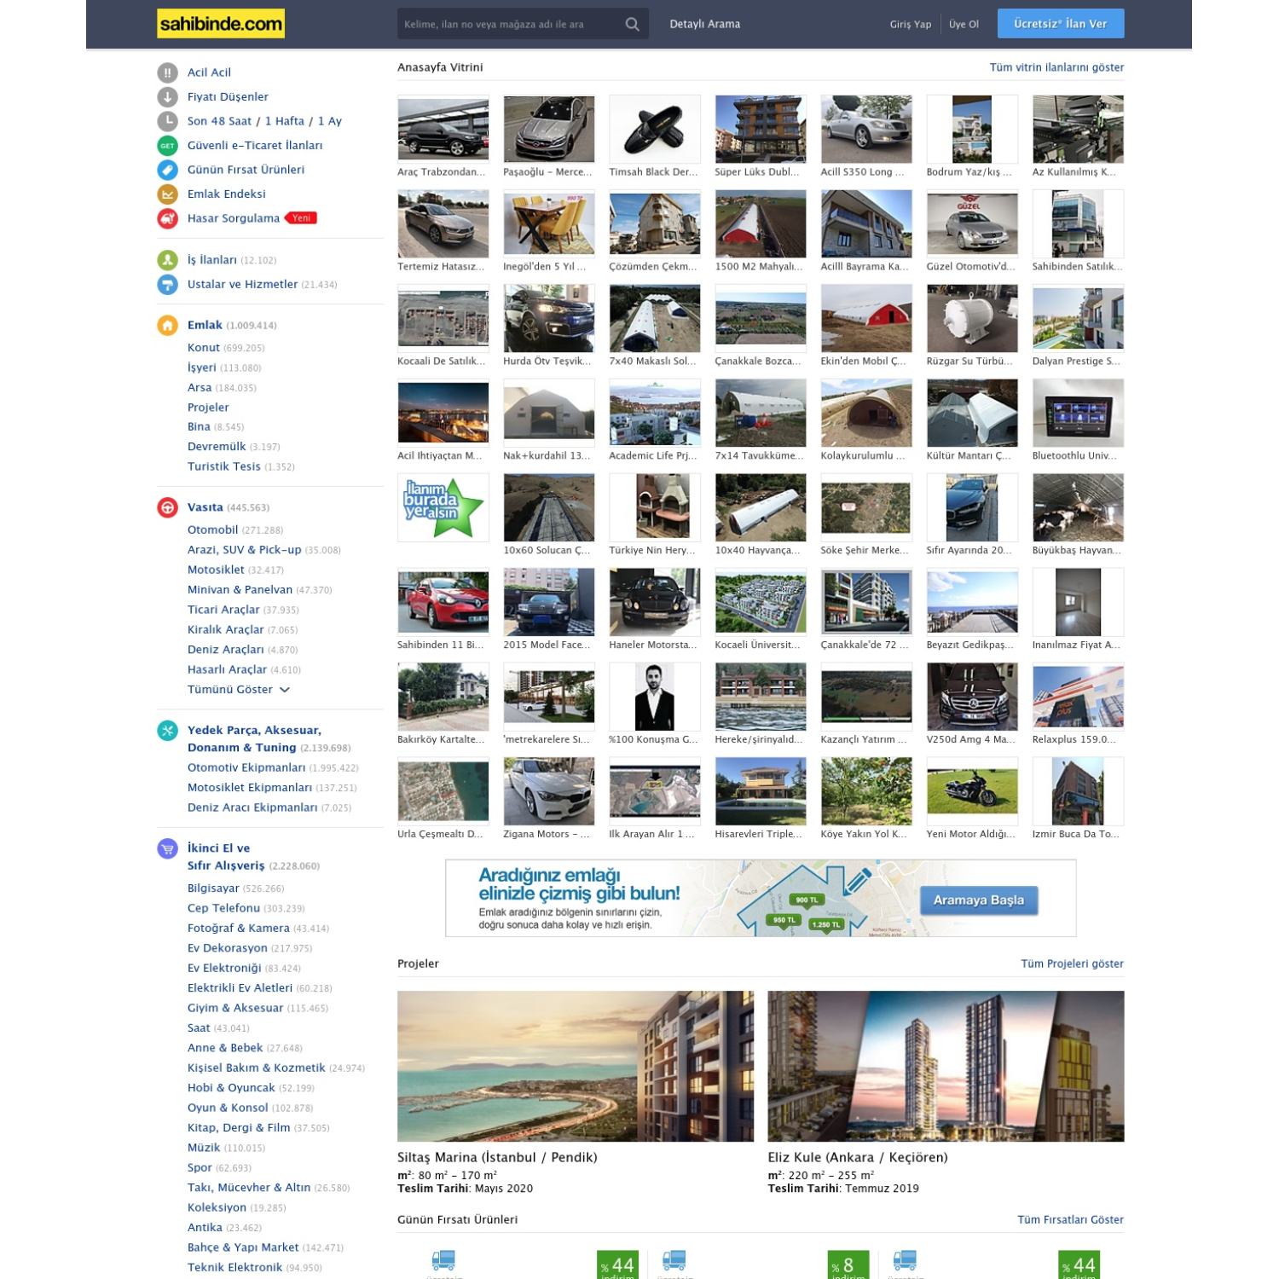Click the Emlak Endeksi chart icon
Image resolution: width=1279 pixels, height=1279 pixels.
click(167, 194)
